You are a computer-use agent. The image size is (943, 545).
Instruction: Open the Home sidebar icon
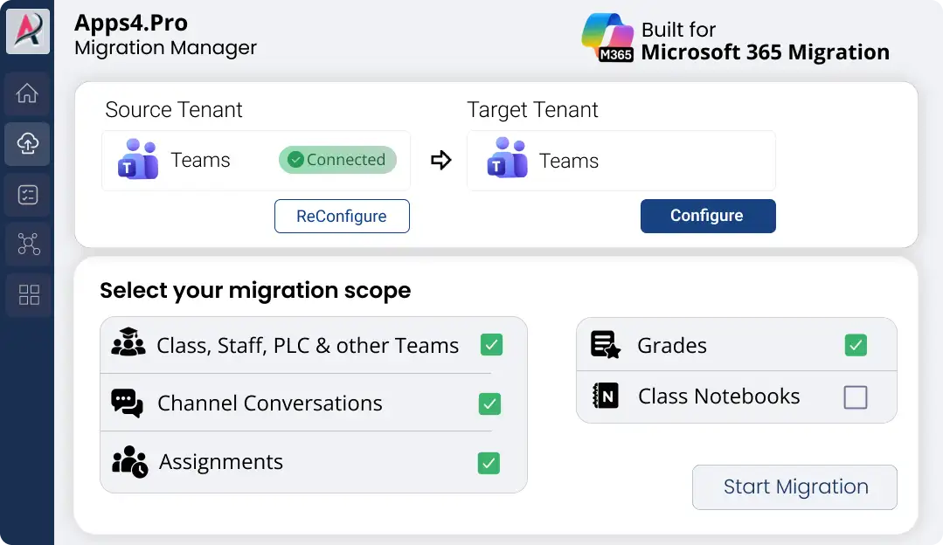pyautogui.click(x=27, y=93)
